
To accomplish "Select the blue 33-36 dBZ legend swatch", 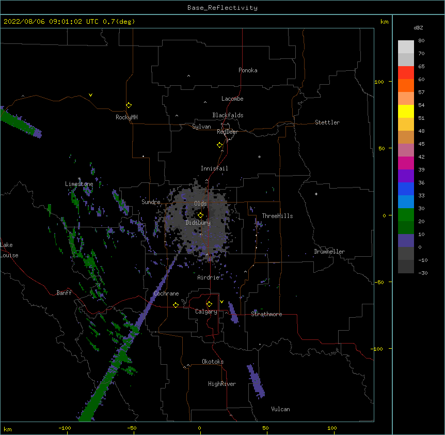I will [406, 189].
